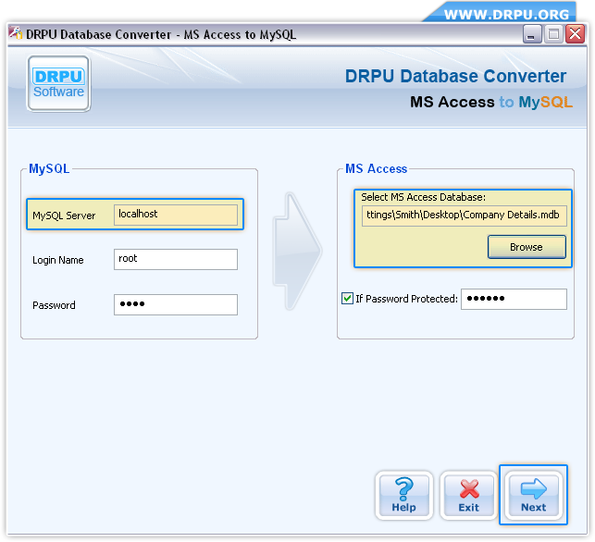Screen dimensions: 595x542
Task: Click the Browse button for Access database
Action: (527, 247)
